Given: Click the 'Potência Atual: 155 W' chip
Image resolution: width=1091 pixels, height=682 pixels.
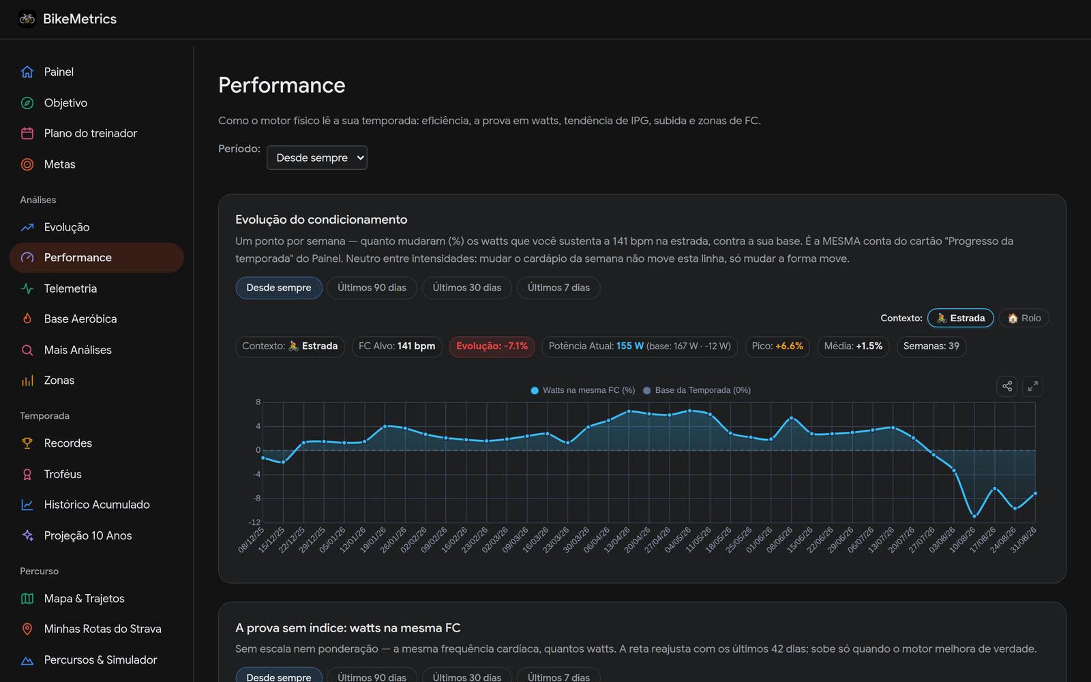Looking at the screenshot, I should click(x=640, y=346).
